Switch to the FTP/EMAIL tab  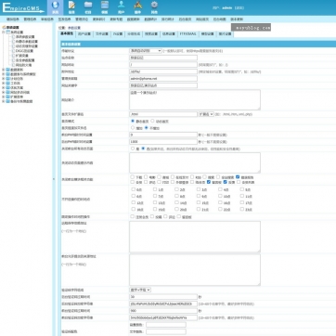click(x=188, y=34)
